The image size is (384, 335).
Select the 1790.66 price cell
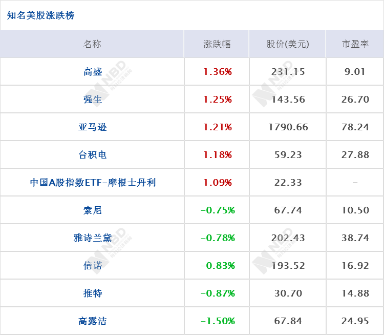click(x=288, y=127)
